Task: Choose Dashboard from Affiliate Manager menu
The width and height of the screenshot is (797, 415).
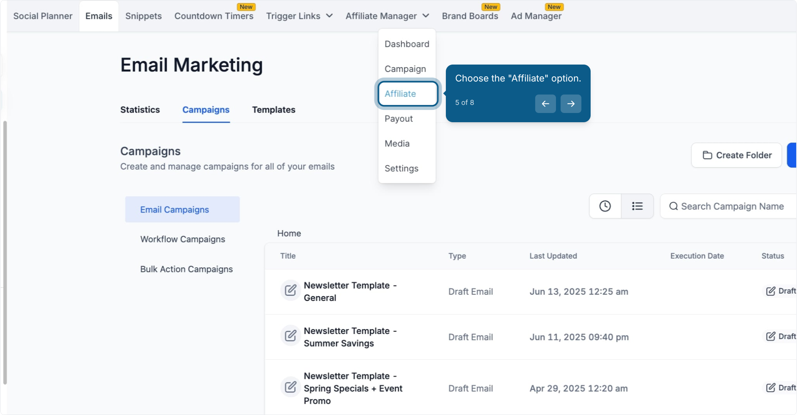Action: tap(407, 44)
